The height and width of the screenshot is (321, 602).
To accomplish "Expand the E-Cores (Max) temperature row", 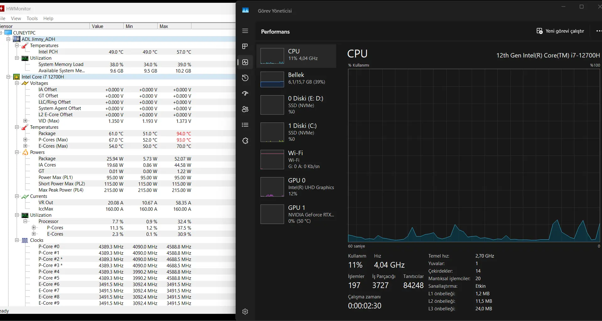I will [x=25, y=146].
